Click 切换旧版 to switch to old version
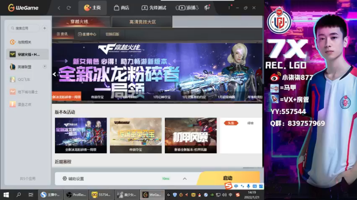Viewport: 357px width, 200px height. (x=112, y=34)
